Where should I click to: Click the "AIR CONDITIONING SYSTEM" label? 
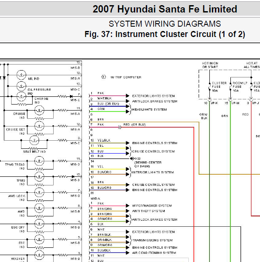[154, 253]
